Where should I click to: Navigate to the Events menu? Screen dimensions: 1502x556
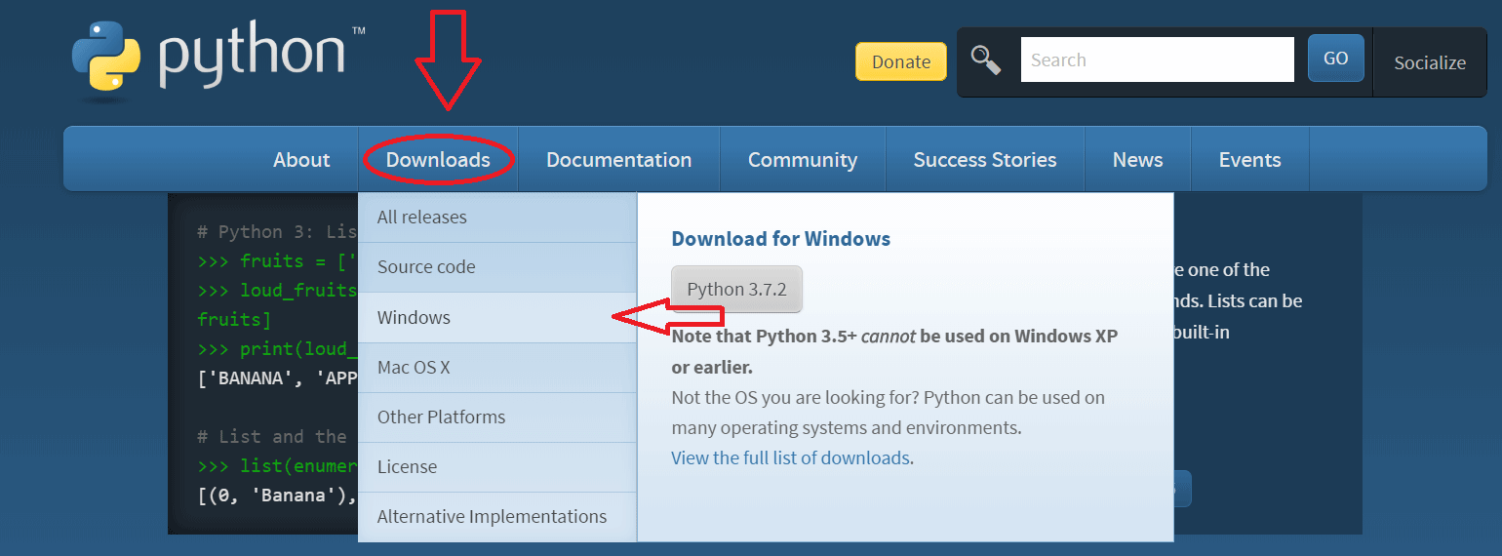pyautogui.click(x=1249, y=160)
